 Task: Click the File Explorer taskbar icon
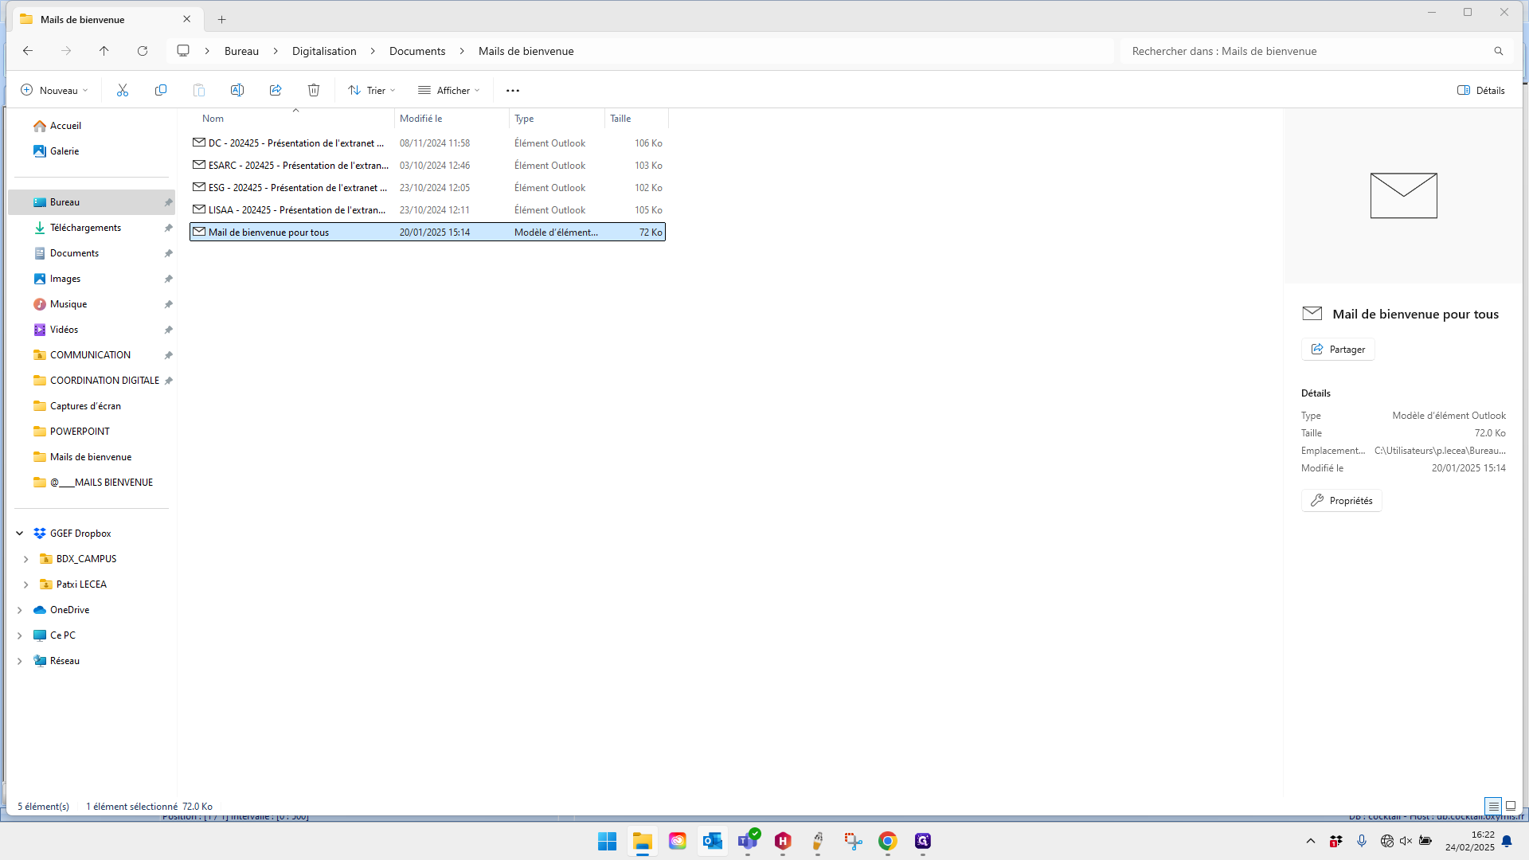click(x=643, y=841)
